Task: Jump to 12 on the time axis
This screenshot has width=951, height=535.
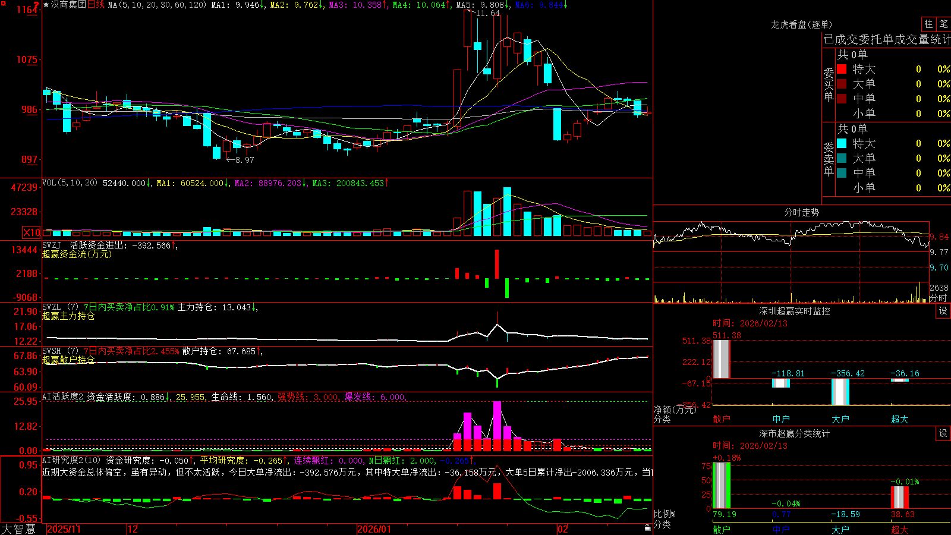Action: point(133,529)
